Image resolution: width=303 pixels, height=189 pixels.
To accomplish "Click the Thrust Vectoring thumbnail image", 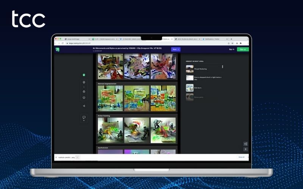I will pyautogui.click(x=190, y=69).
